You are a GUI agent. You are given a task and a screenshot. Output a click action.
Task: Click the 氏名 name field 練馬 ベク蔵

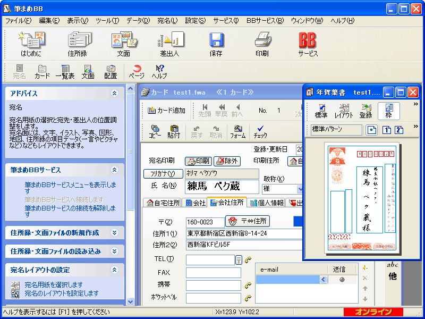(x=222, y=187)
